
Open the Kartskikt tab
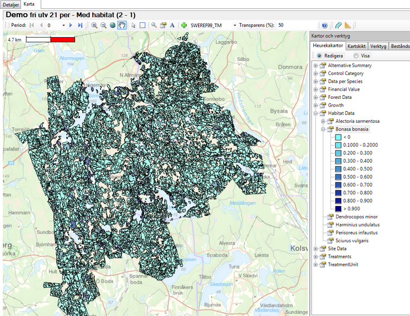coord(357,46)
